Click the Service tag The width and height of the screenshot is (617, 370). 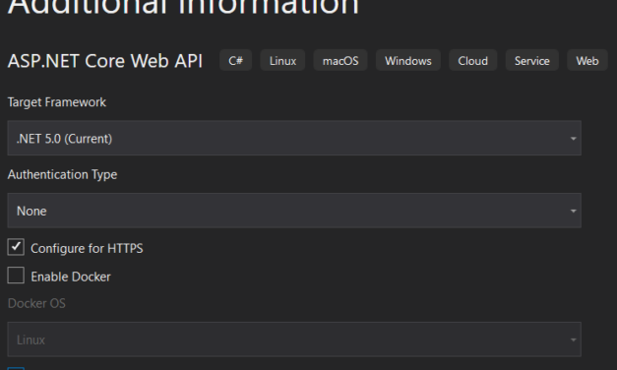[x=532, y=61]
